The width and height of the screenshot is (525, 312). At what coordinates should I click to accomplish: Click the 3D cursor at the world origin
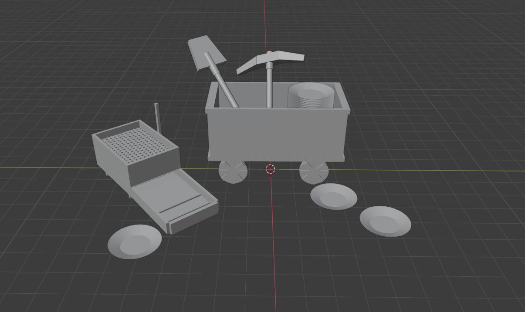271,169
